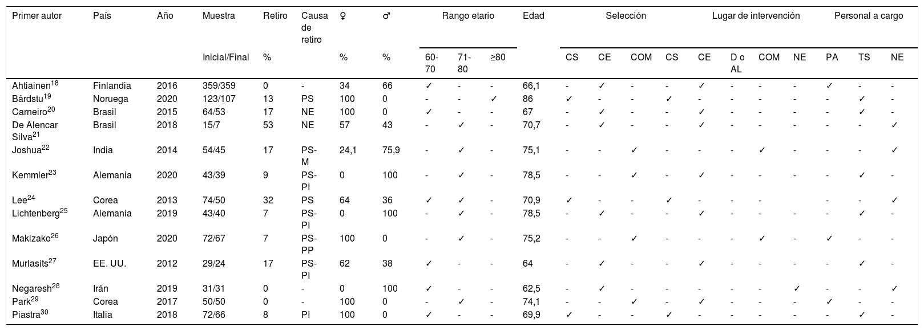Viewport: 924px width, 331px height.
Task: Click Piastra's checkmark in the TS column
Action: [862, 314]
